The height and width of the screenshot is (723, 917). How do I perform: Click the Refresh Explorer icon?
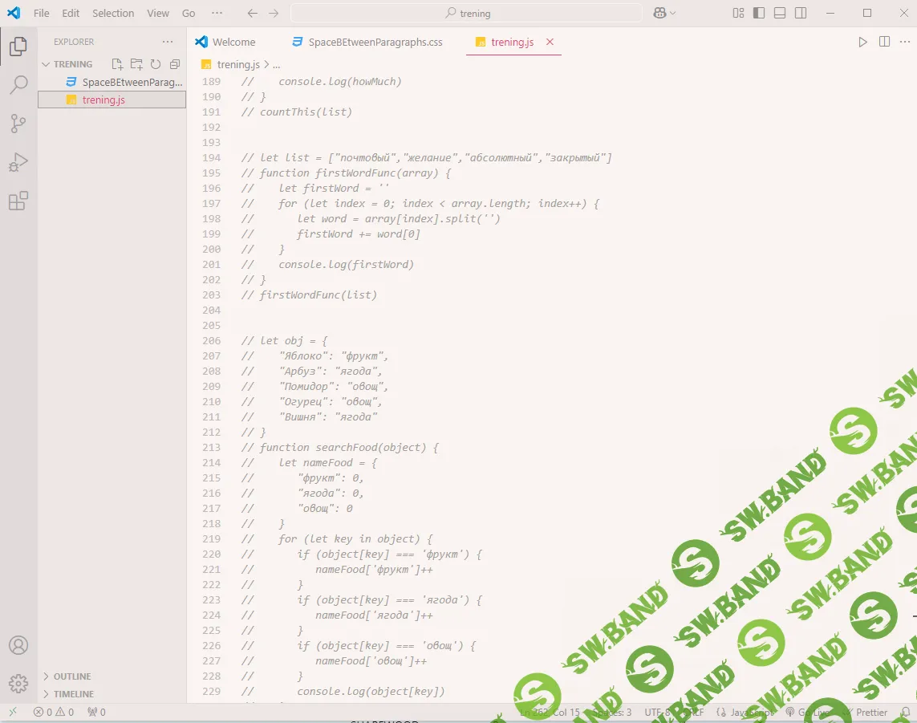coord(156,64)
